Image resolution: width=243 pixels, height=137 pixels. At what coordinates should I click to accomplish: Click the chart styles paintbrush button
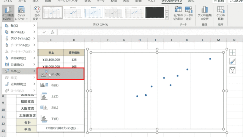click(232, 61)
